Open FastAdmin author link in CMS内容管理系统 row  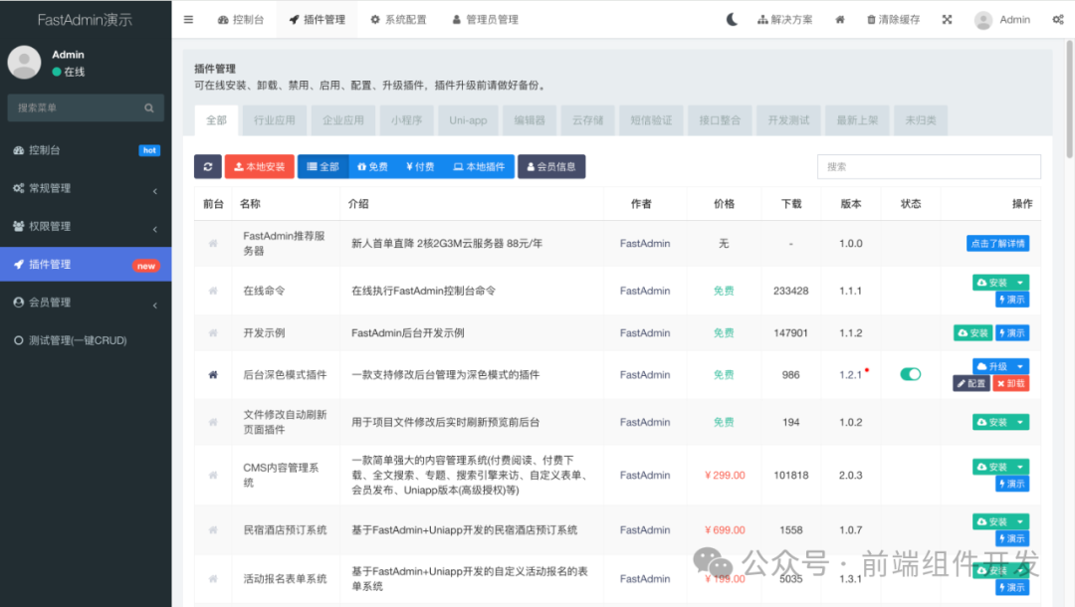[x=645, y=475]
